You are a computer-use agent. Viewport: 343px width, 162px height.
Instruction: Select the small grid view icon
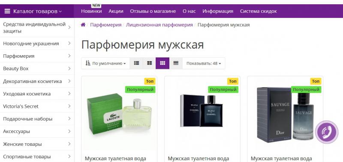coord(162,63)
